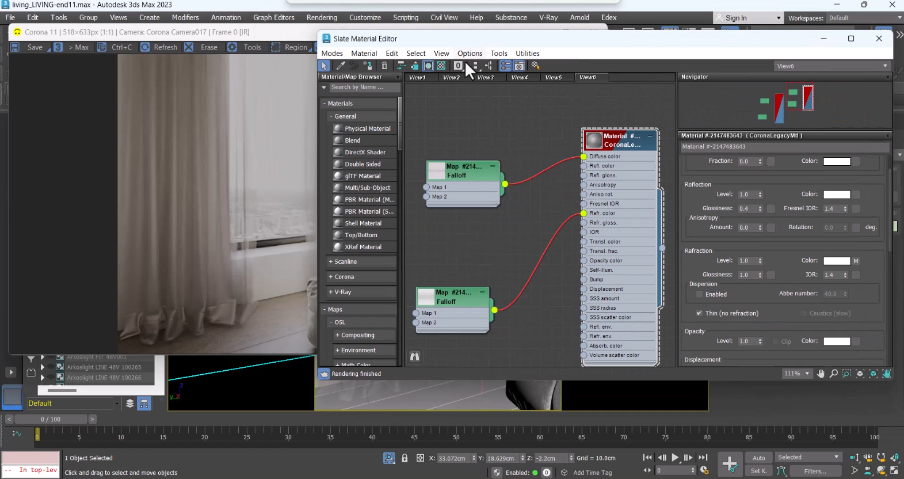Expand the Compositing maps group

[365, 335]
